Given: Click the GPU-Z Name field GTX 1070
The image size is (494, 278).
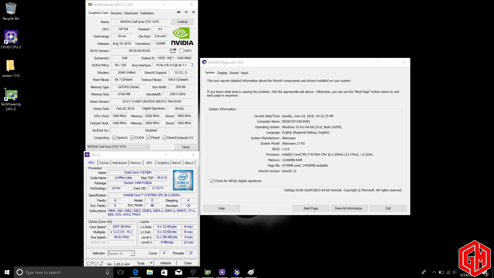Looking at the screenshot, I should [x=139, y=22].
